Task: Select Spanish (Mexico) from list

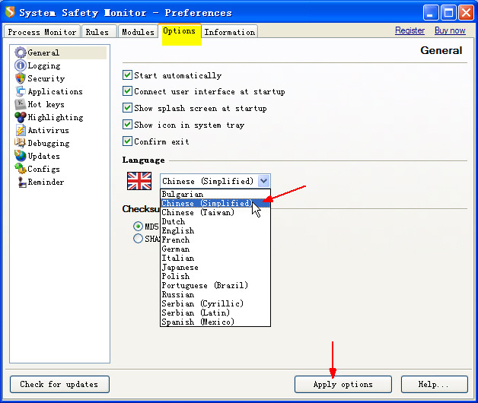Action: [215, 322]
